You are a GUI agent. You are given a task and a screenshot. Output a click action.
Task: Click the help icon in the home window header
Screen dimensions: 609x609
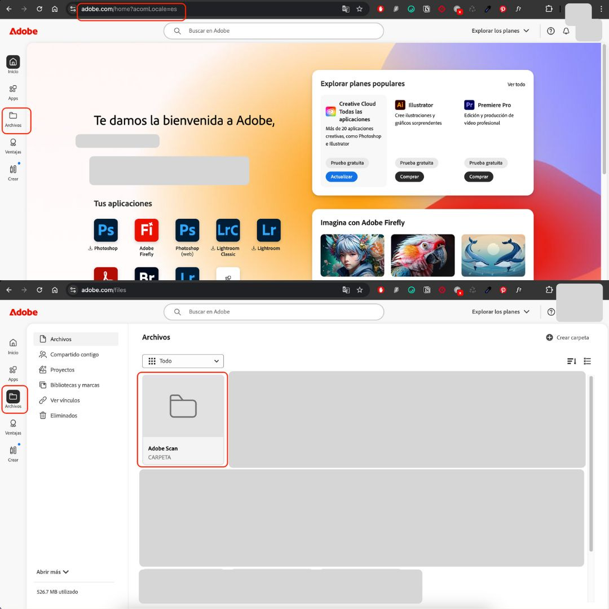(551, 31)
